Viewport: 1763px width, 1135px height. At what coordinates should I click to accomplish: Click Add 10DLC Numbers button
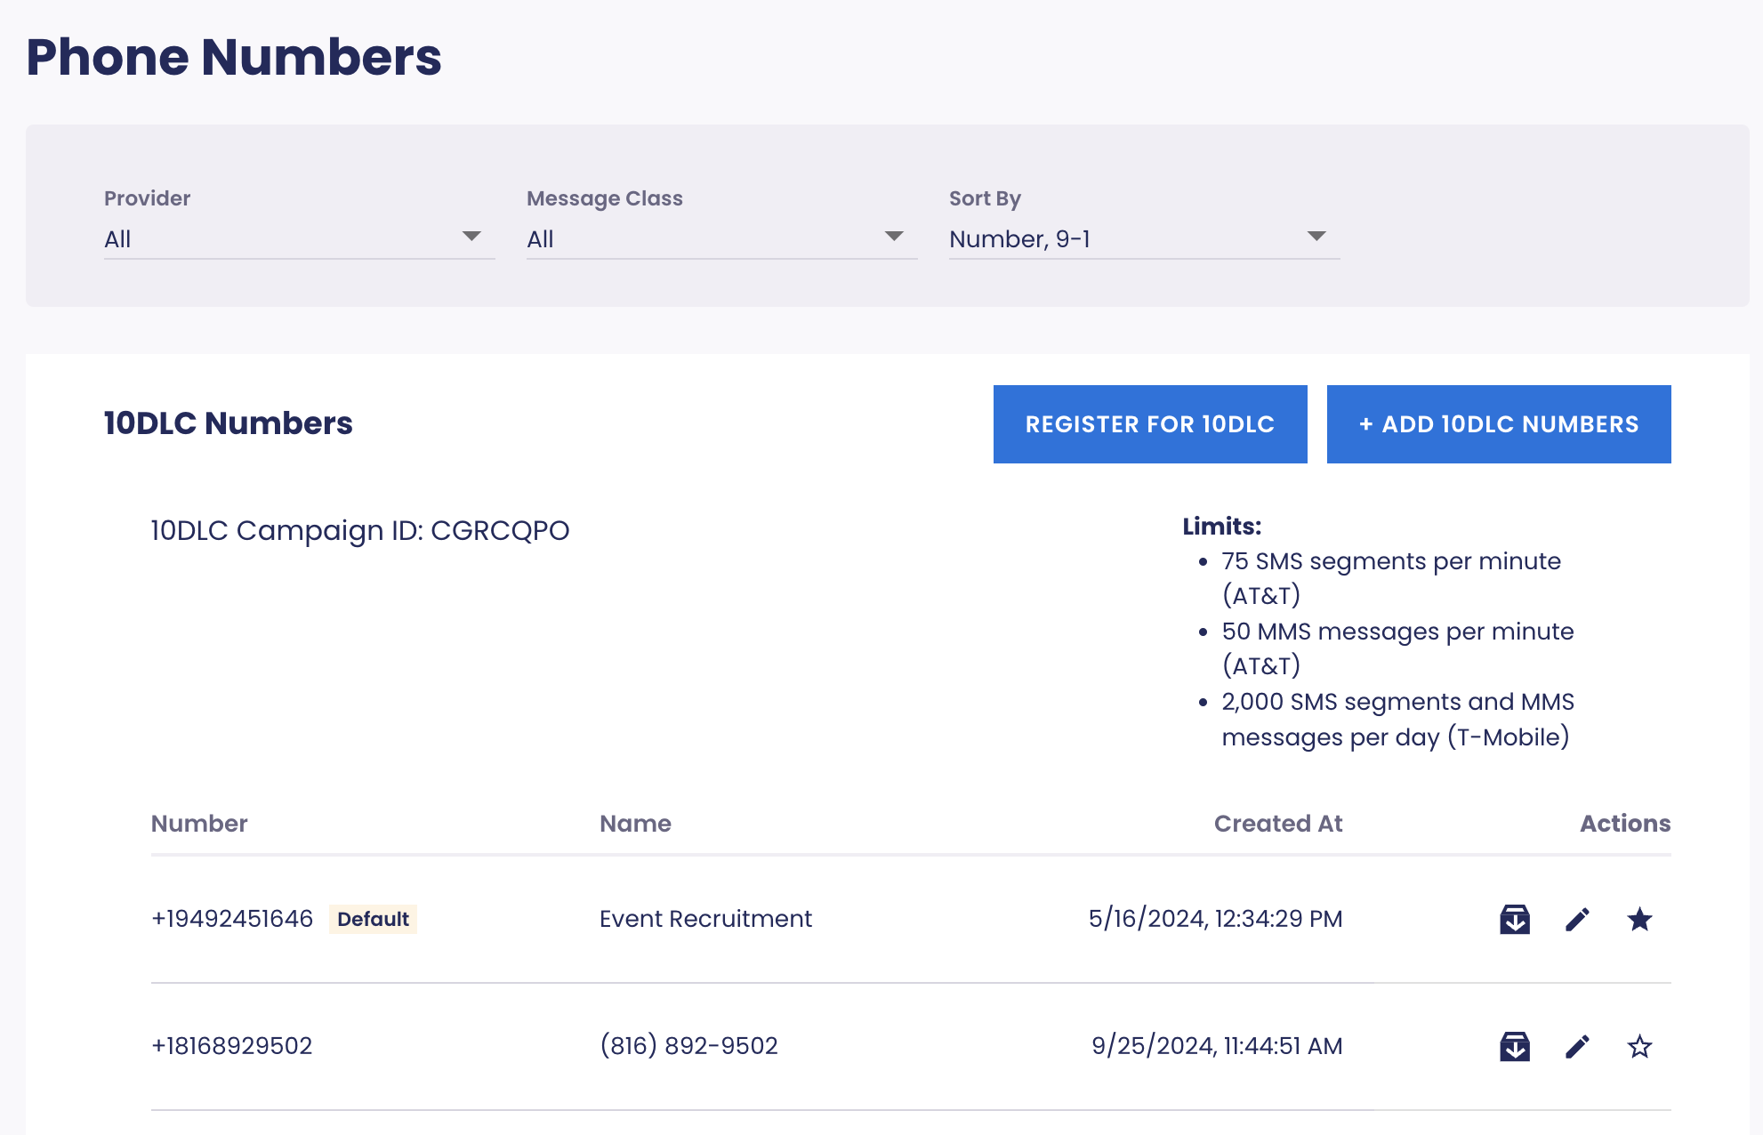click(x=1498, y=424)
